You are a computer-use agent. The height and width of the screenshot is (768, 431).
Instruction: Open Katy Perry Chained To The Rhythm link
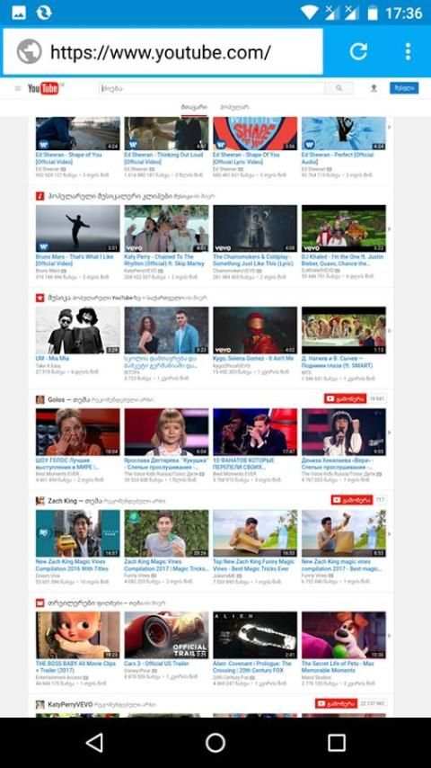click(x=166, y=260)
